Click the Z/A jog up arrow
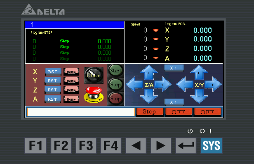Screen dimensions: 254x164 148,72
